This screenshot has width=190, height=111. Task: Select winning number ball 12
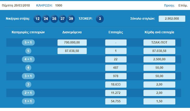click(x=37, y=19)
